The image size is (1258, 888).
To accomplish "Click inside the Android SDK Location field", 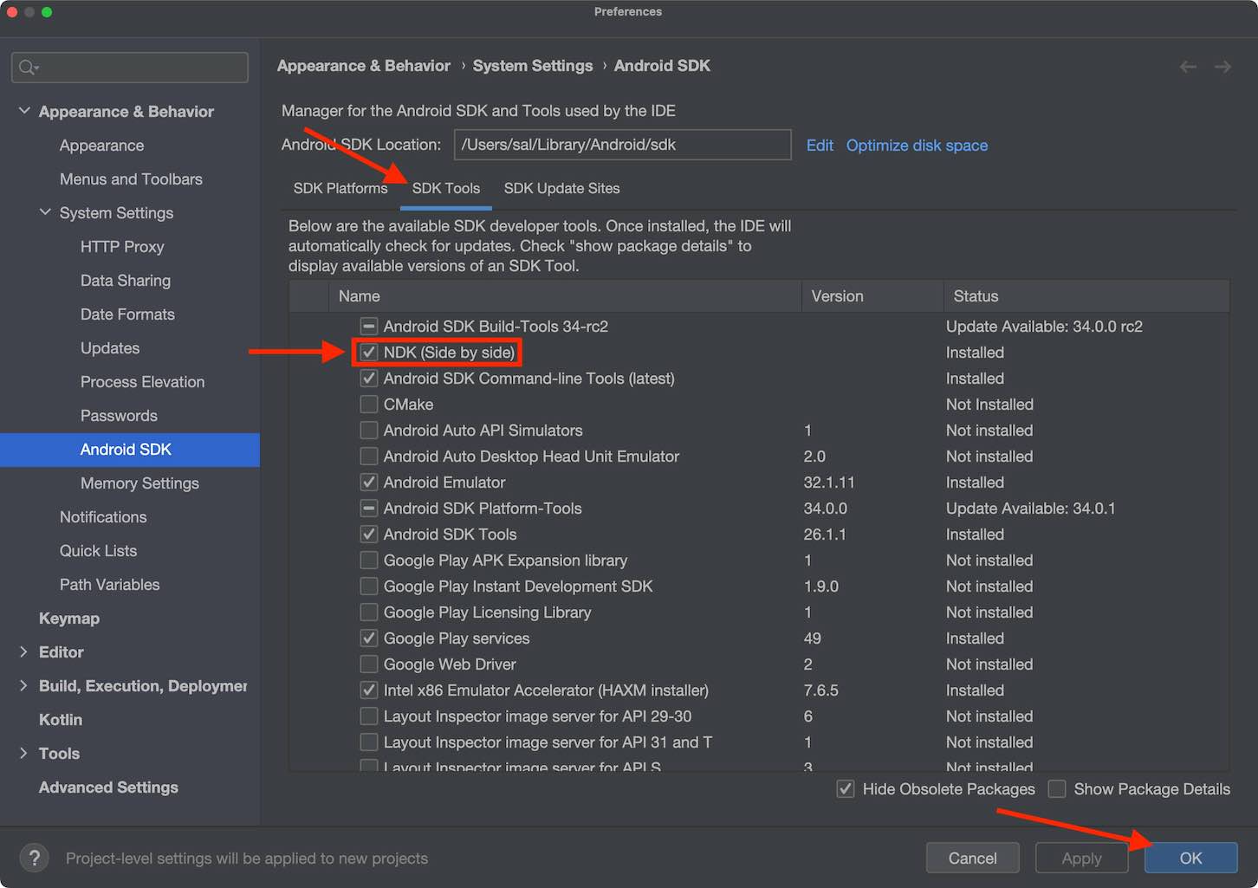I will [x=622, y=145].
